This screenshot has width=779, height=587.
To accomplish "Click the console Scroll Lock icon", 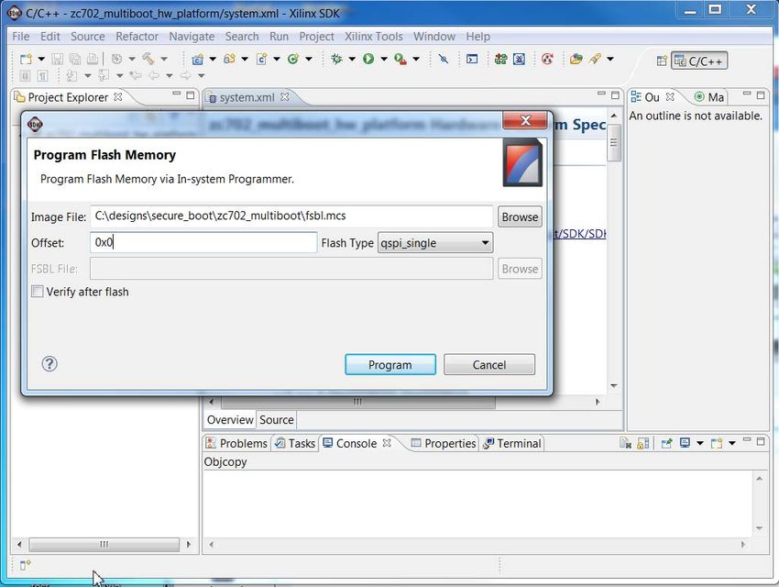I will click(x=642, y=443).
